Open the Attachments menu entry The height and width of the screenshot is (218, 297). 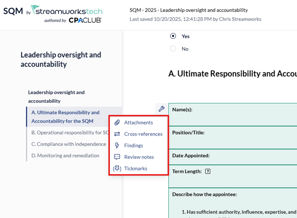[138, 123]
